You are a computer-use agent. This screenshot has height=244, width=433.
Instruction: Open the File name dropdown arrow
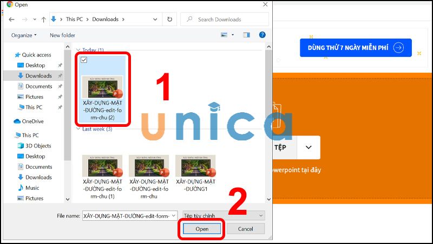pyautogui.click(x=174, y=215)
